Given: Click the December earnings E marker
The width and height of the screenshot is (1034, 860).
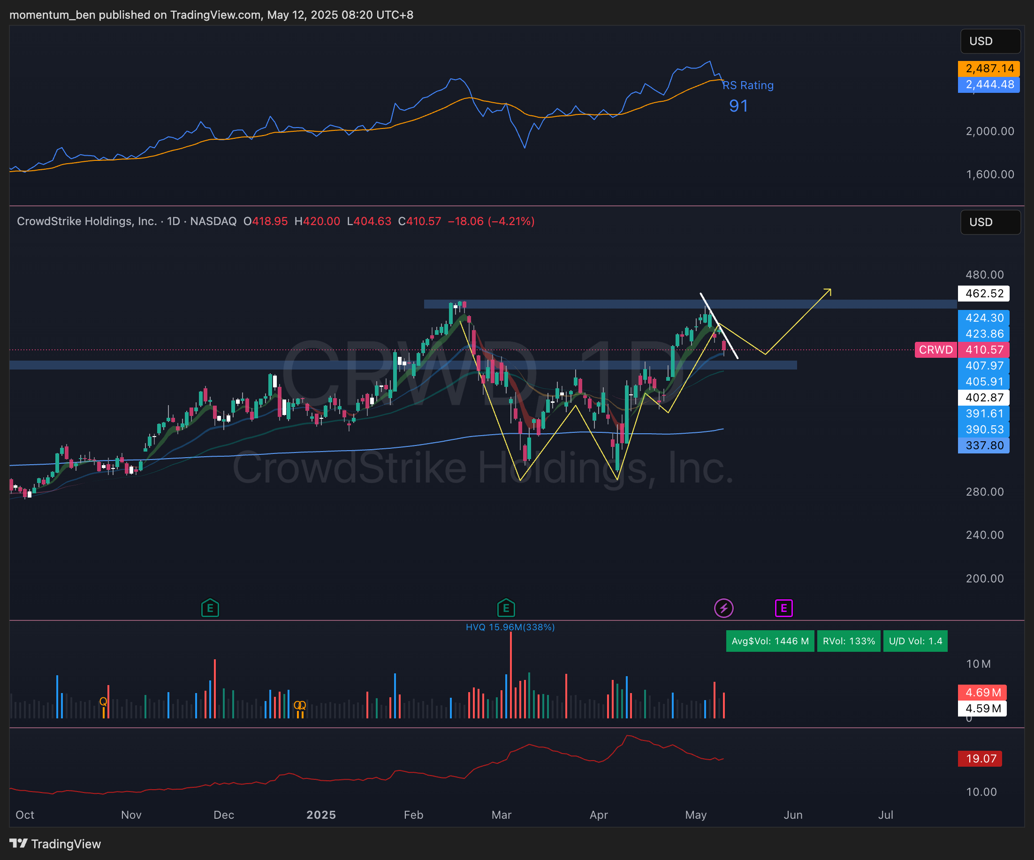Looking at the screenshot, I should coord(210,608).
